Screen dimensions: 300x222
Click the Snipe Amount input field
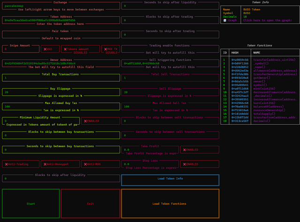[x=21, y=49]
